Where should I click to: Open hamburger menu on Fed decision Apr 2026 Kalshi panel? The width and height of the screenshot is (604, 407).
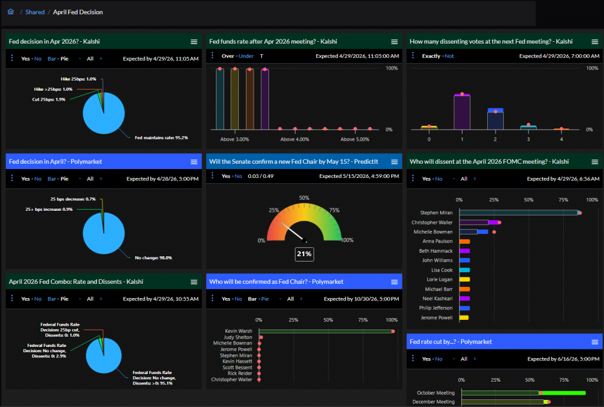194,42
